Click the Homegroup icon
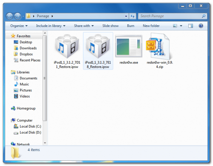 [x=13, y=108]
